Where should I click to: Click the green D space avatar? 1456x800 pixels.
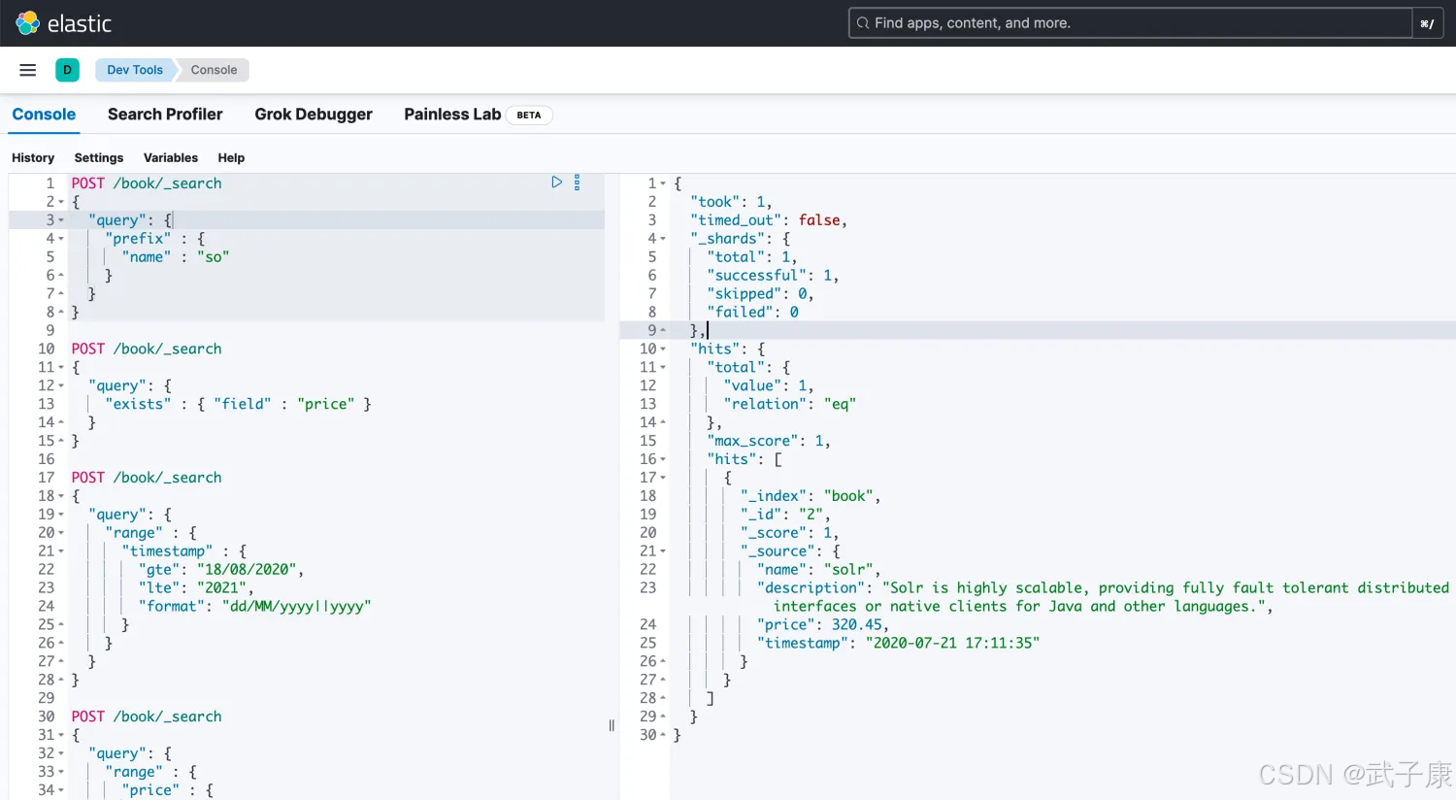pos(67,70)
